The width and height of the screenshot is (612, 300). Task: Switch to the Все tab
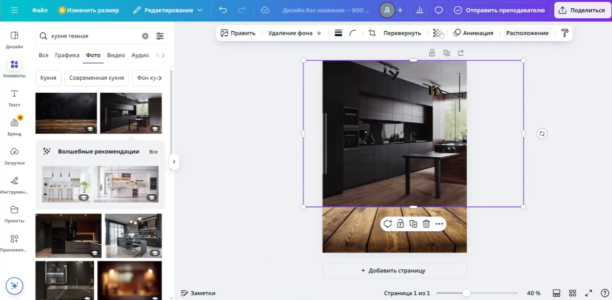pos(44,55)
